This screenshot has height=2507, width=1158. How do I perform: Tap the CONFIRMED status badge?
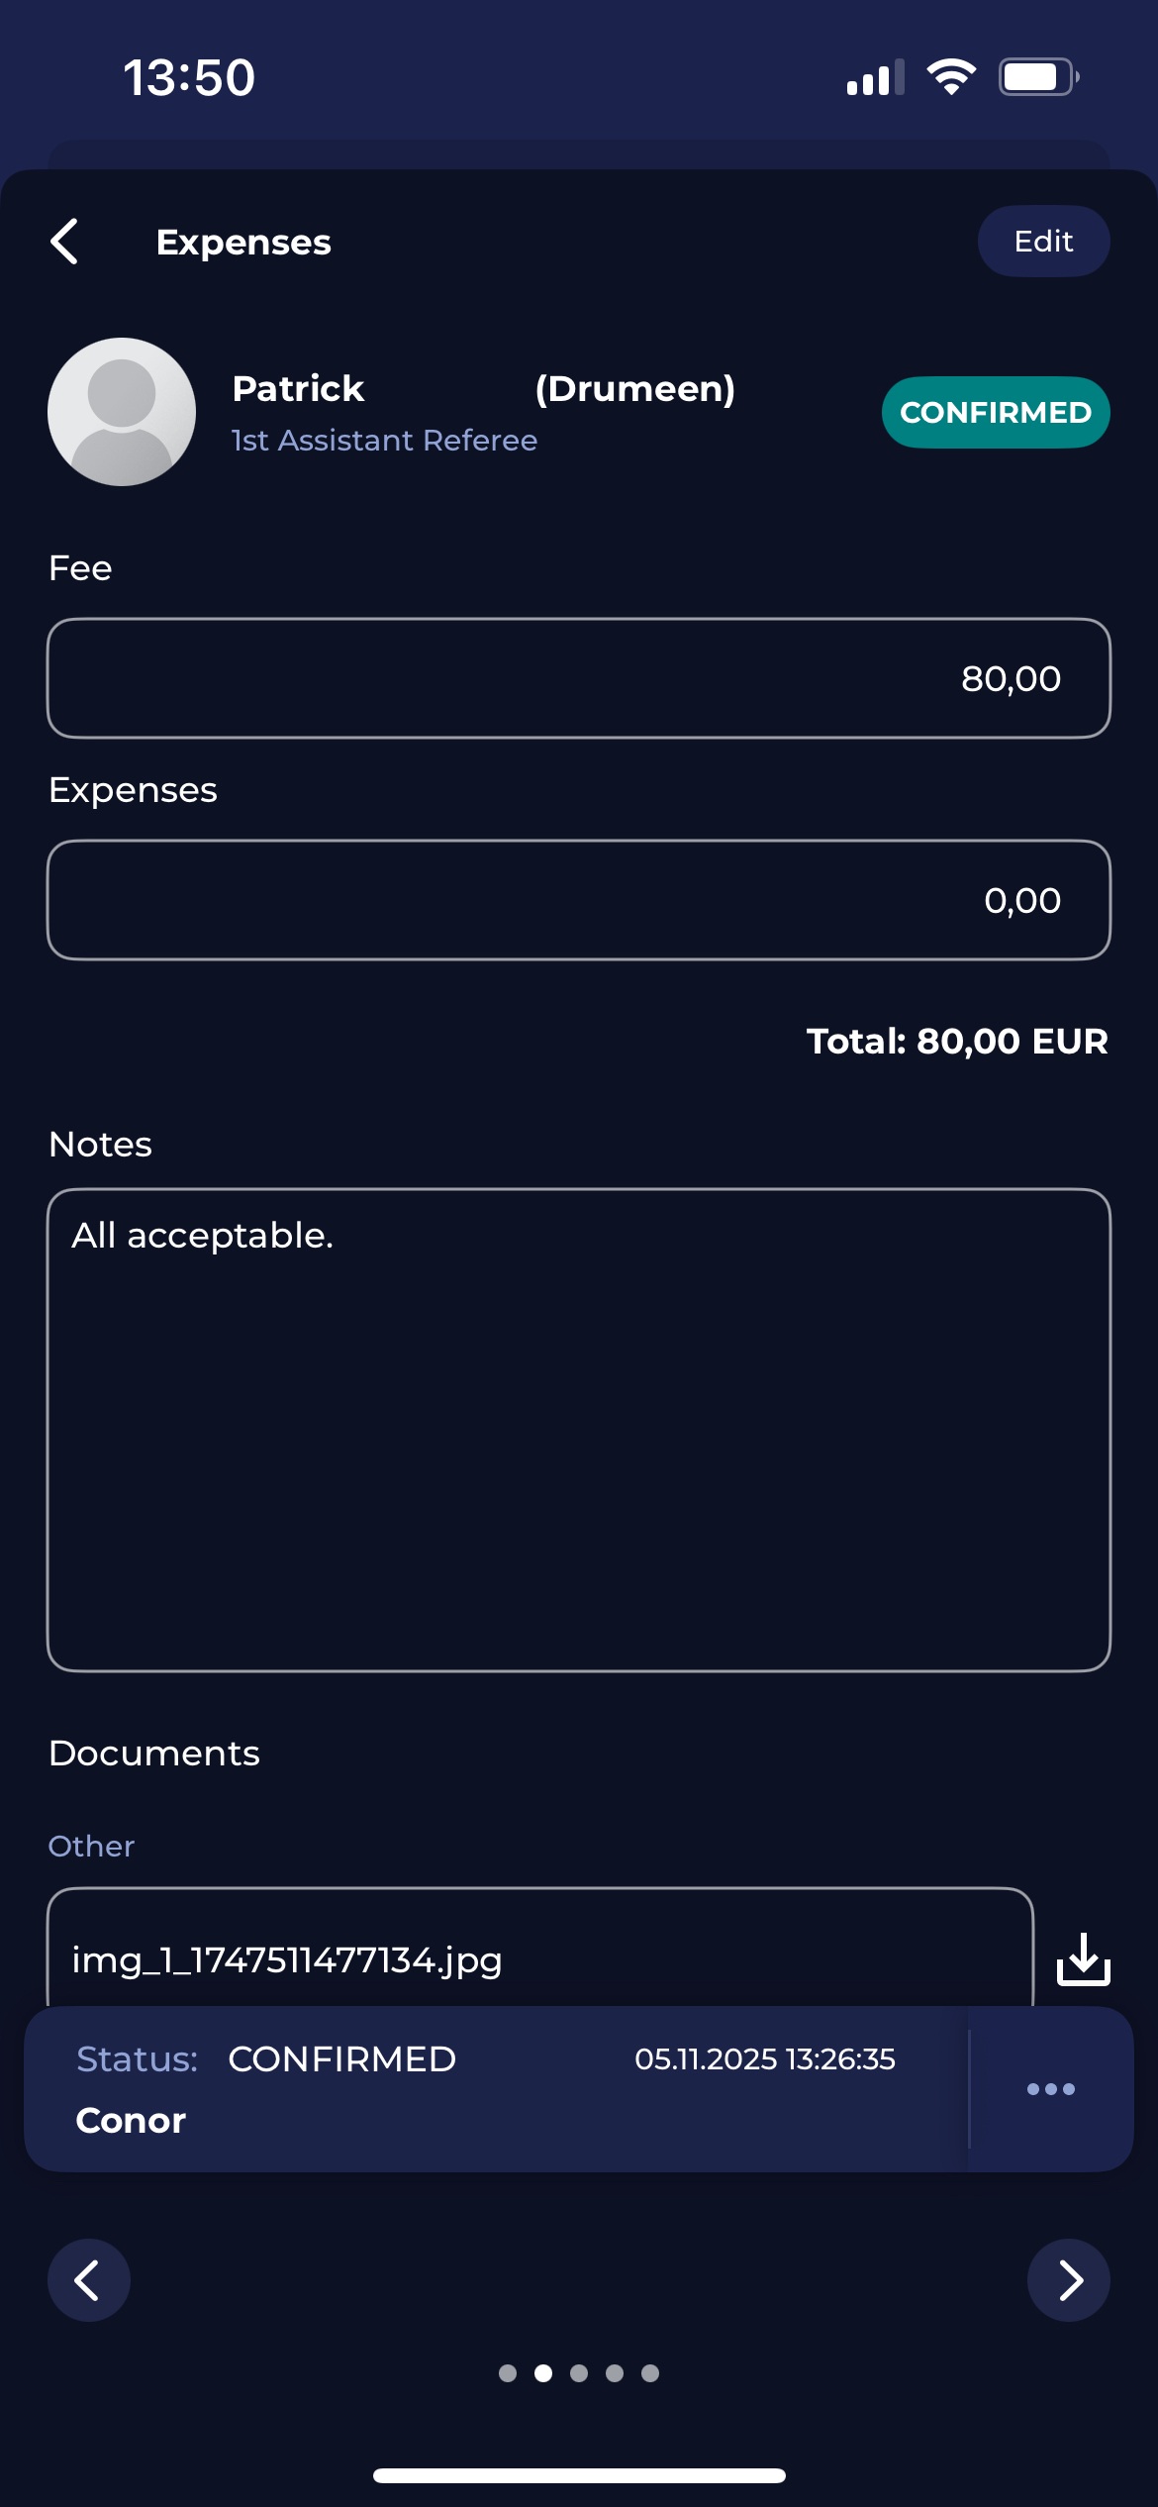pos(995,413)
